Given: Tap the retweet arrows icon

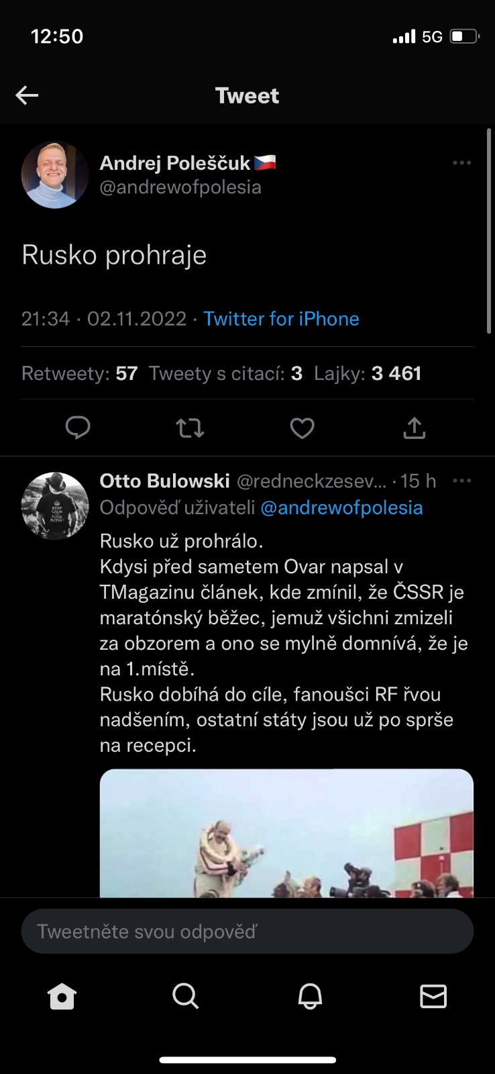Looking at the screenshot, I should tap(190, 428).
